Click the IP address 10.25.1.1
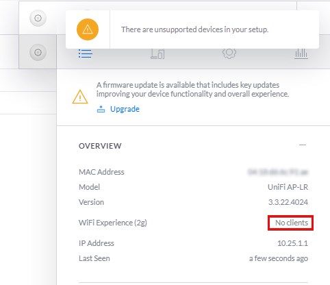 point(292,243)
